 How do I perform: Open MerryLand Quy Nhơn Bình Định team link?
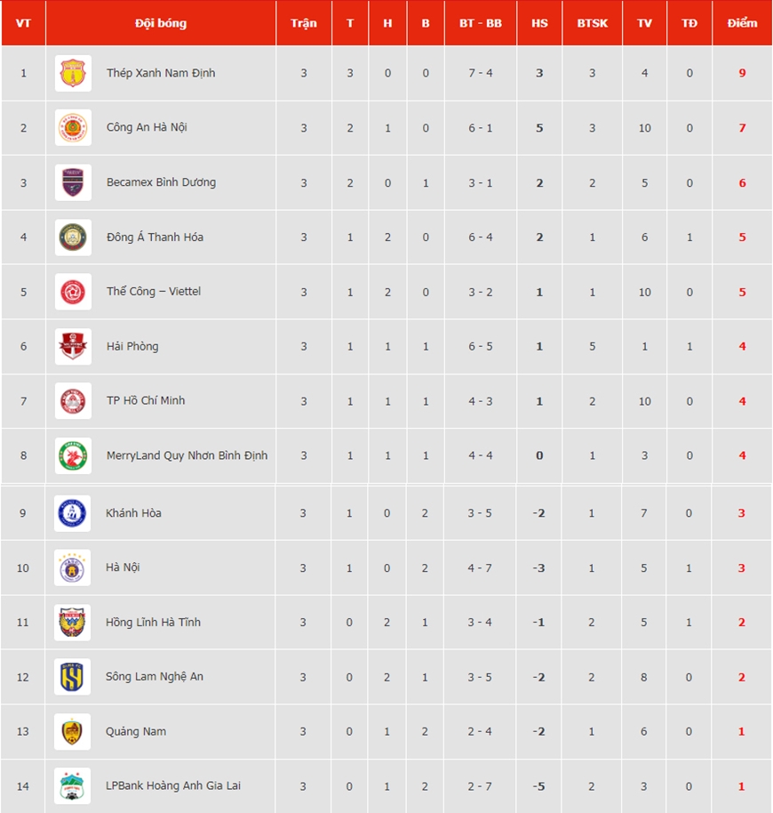(187, 455)
